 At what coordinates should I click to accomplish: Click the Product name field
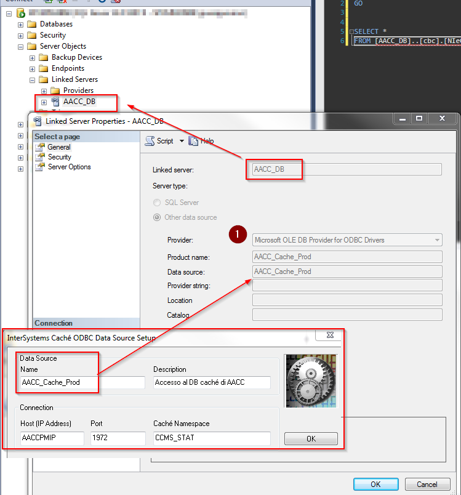click(347, 257)
